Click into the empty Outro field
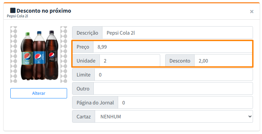The height and width of the screenshot is (134, 262). pos(173,89)
